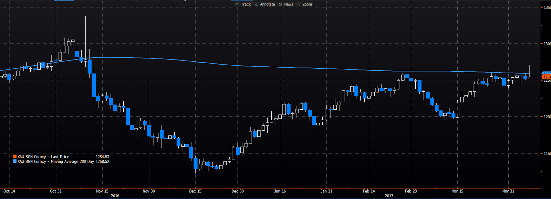
Task: Click the 'Oct 31' date axis label
Action: click(56, 191)
